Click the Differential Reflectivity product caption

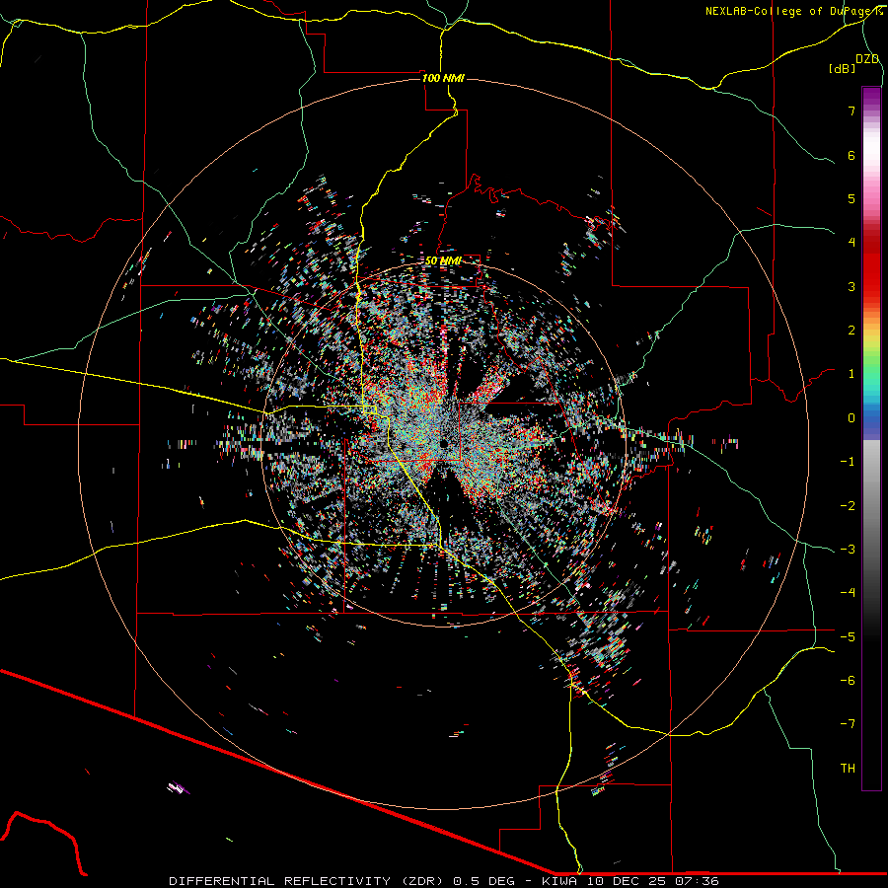444,881
